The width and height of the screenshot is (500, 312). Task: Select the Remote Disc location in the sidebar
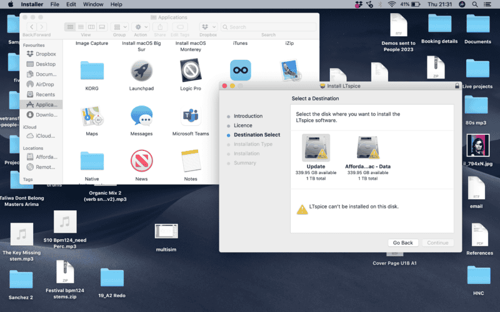click(x=41, y=167)
